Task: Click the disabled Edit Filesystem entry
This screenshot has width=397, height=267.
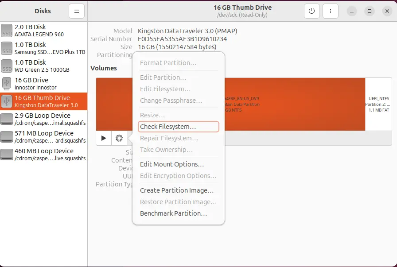Action: 179,89
